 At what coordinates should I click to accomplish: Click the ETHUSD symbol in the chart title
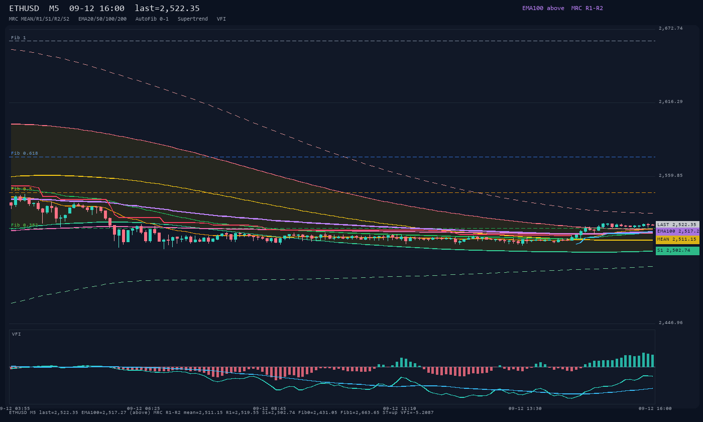point(24,9)
